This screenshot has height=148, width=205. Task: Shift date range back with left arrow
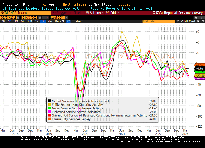tap(43, 18)
